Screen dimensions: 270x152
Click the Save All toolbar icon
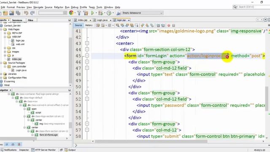point(18,13)
